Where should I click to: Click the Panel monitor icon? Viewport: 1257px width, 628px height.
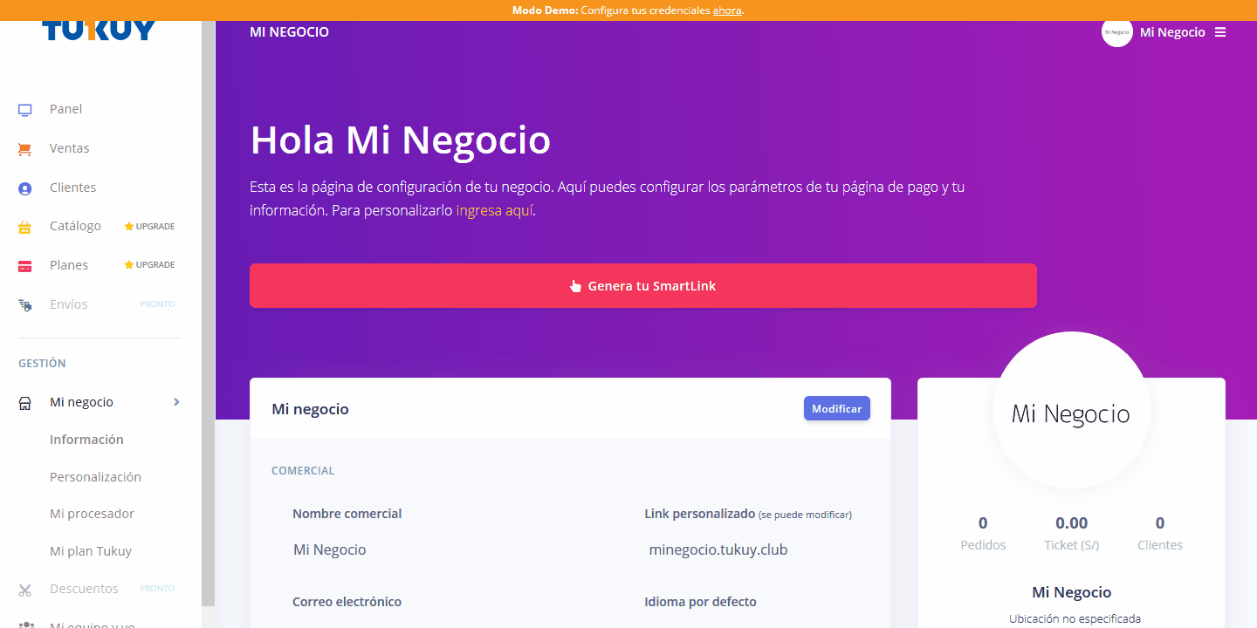[25, 110]
